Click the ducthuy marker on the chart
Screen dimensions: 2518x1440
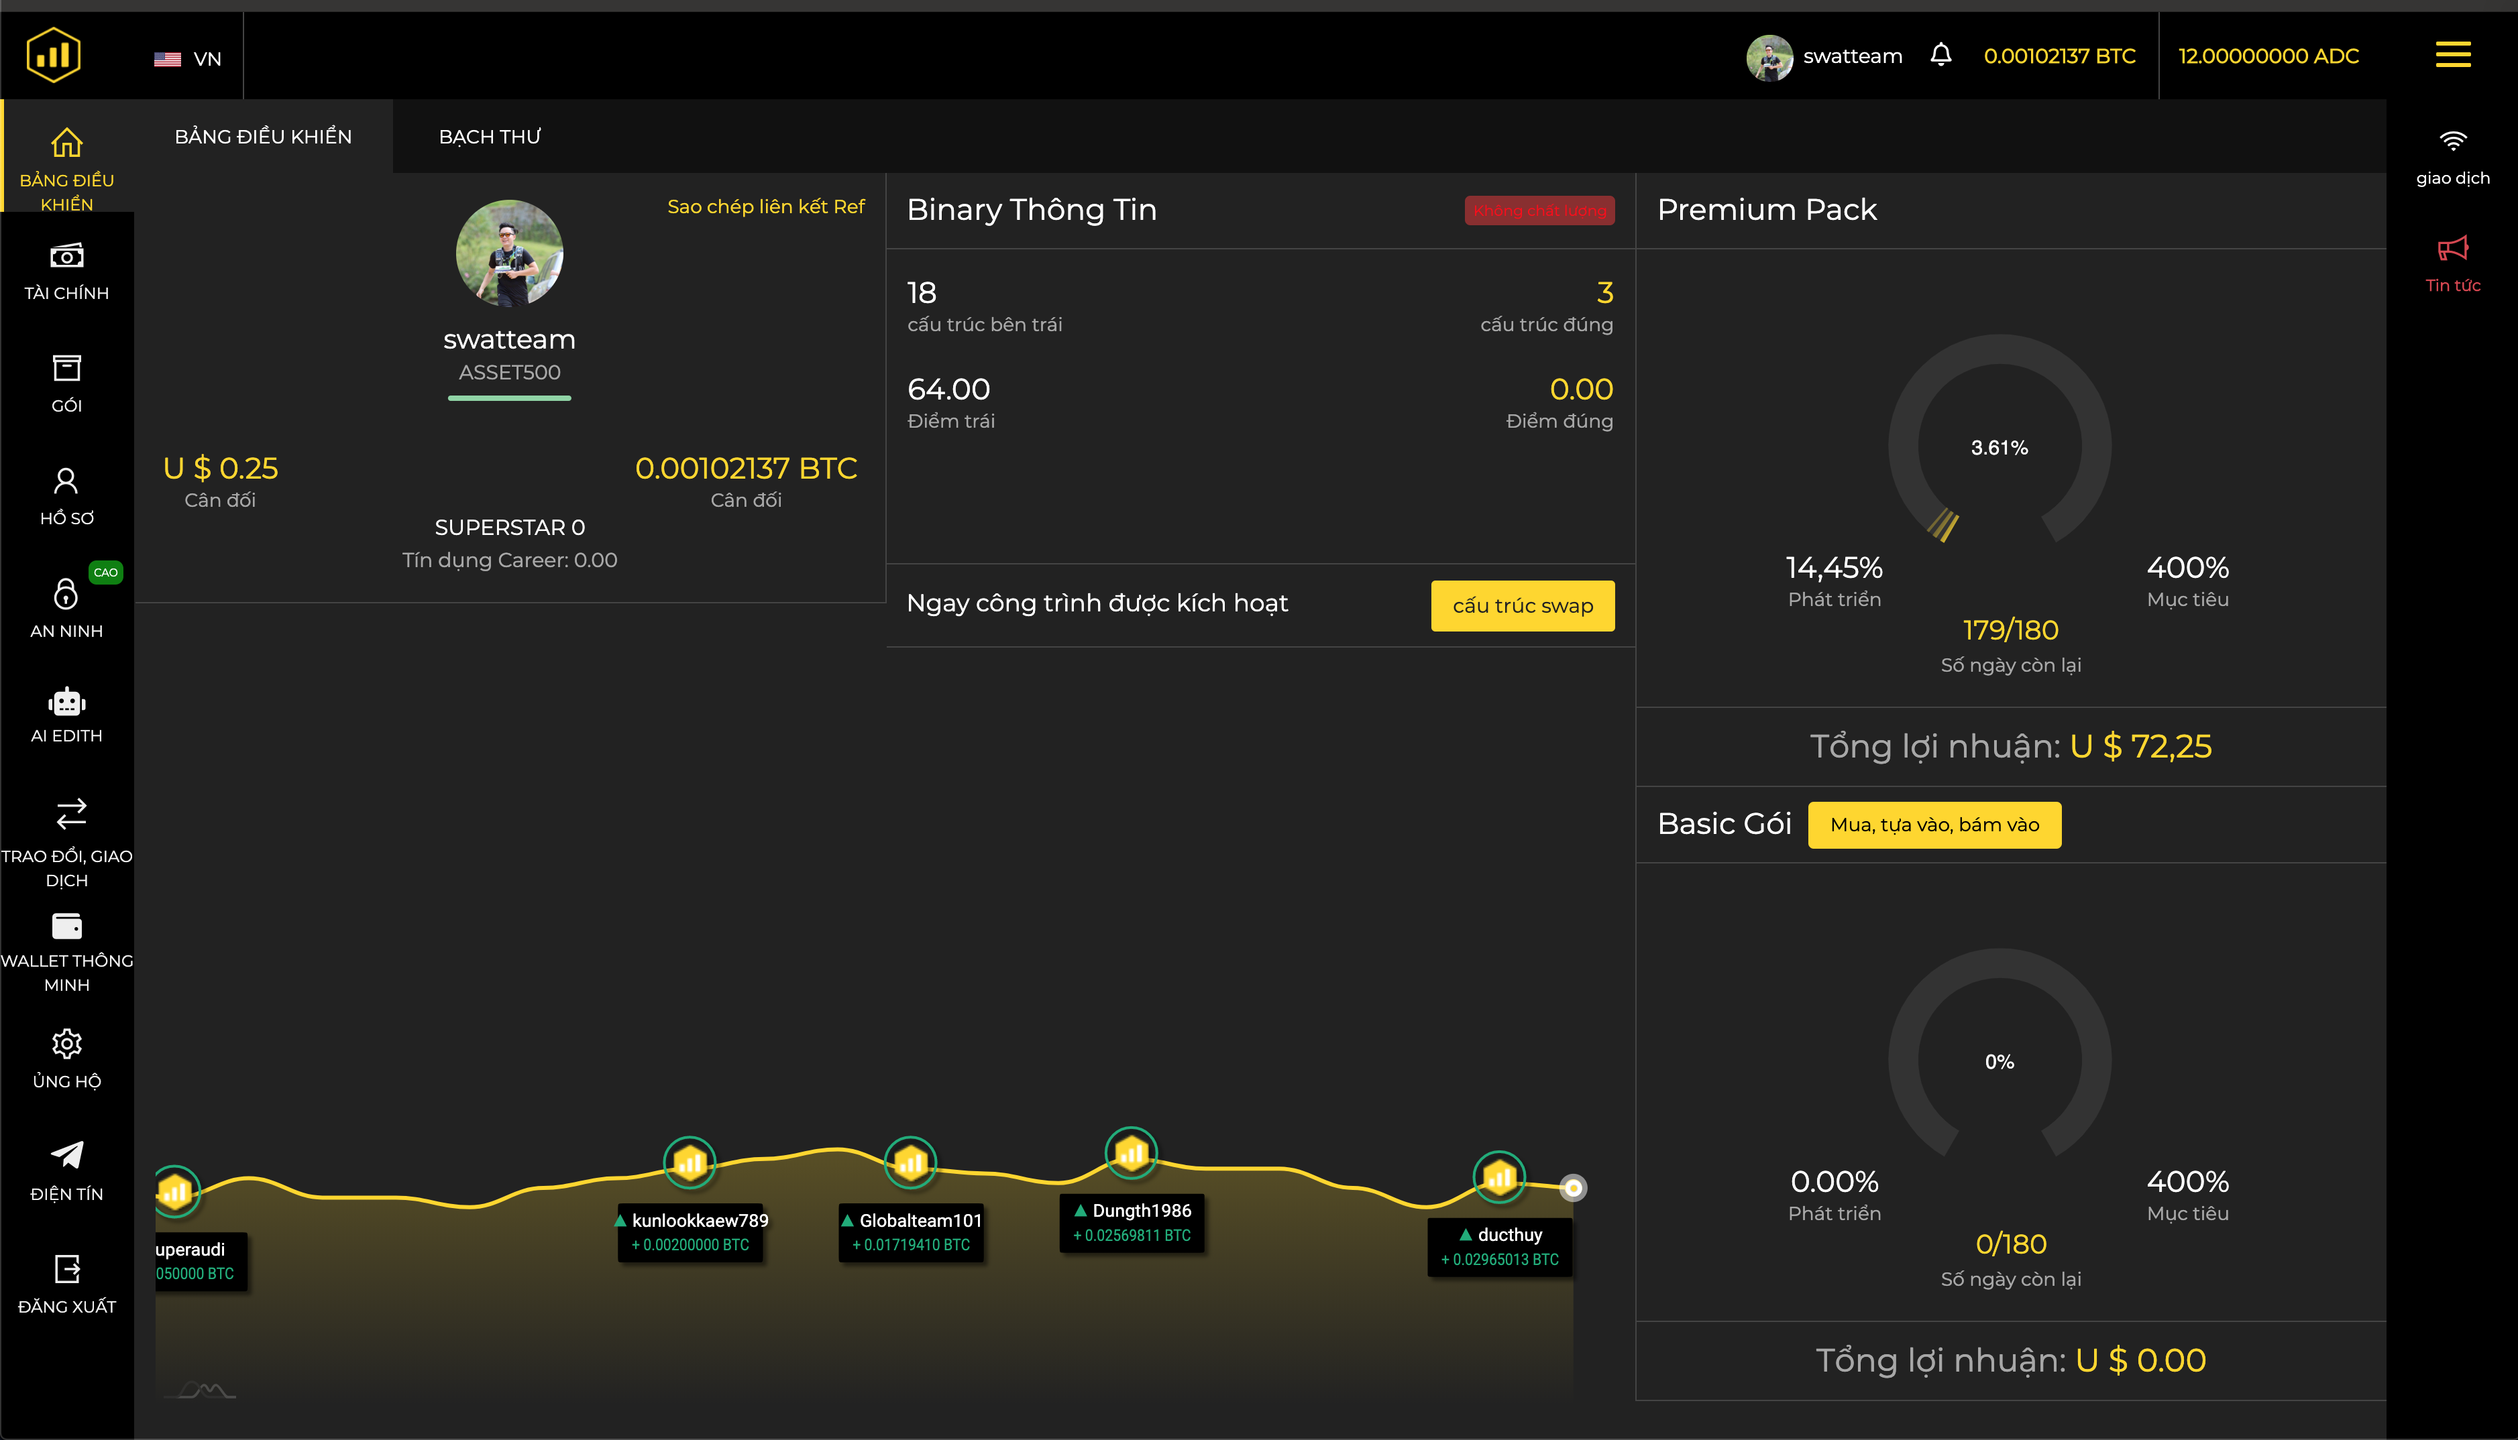pyautogui.click(x=1499, y=1177)
